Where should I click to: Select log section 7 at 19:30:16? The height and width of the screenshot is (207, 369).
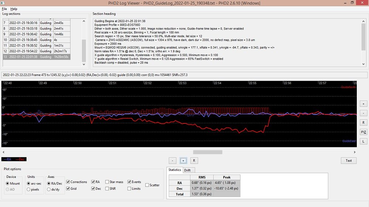[37, 23]
